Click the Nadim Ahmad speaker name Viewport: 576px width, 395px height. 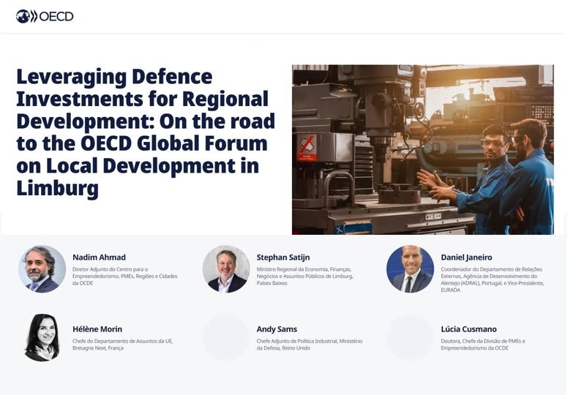click(99, 257)
